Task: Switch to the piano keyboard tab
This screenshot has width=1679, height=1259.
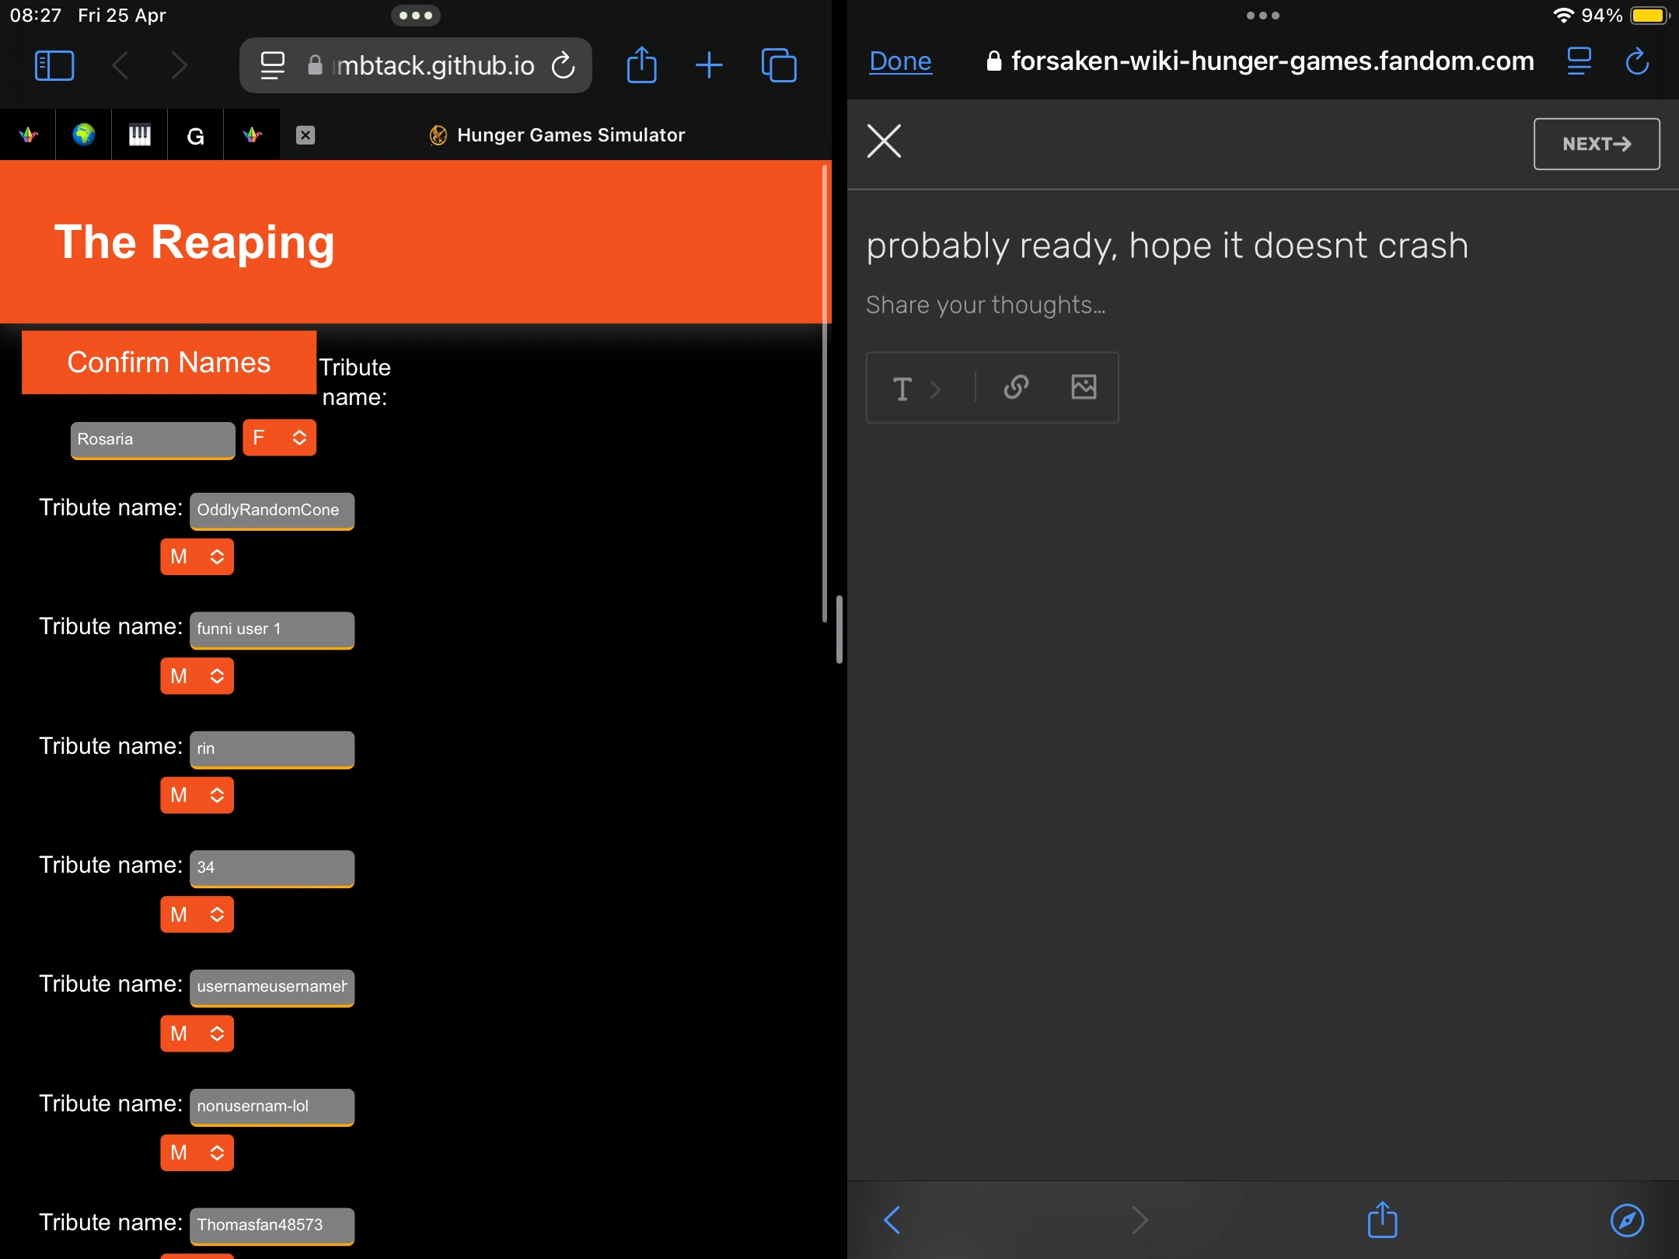Action: tap(139, 135)
